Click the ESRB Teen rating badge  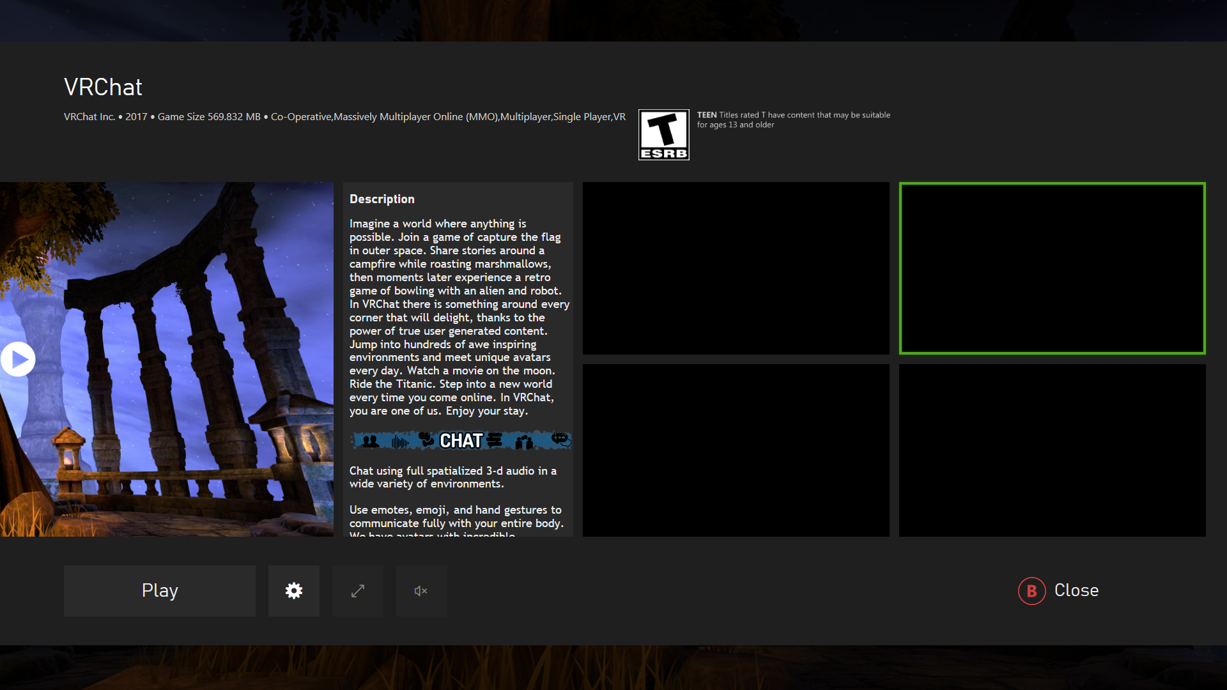[x=663, y=134]
